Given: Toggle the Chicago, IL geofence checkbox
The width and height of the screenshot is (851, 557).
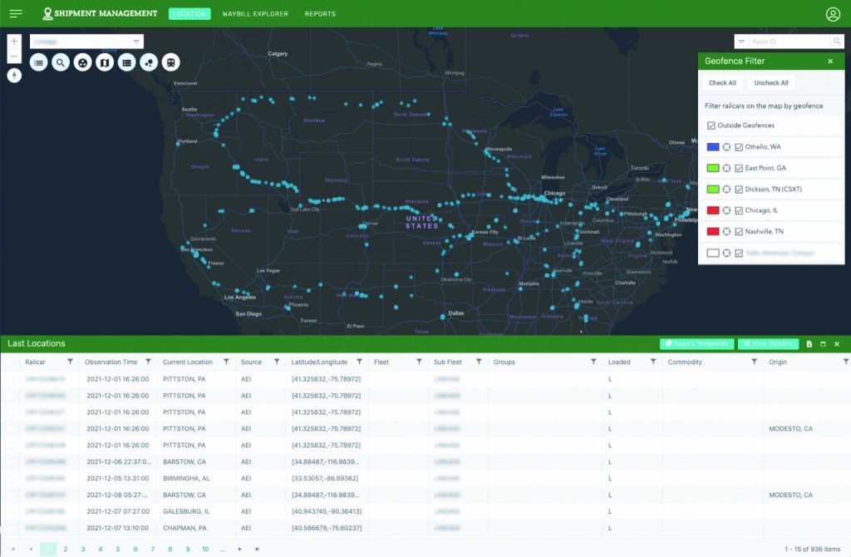Looking at the screenshot, I should click(x=739, y=210).
